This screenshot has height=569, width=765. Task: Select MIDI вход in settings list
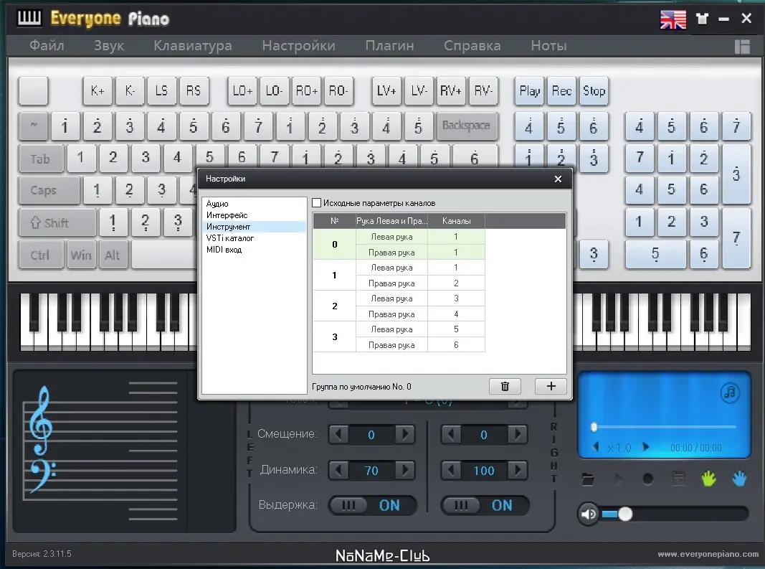pyautogui.click(x=224, y=250)
